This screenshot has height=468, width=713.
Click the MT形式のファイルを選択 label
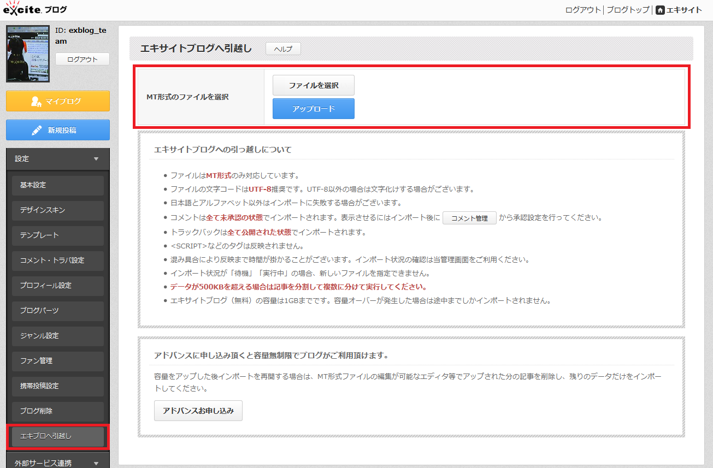pos(187,97)
